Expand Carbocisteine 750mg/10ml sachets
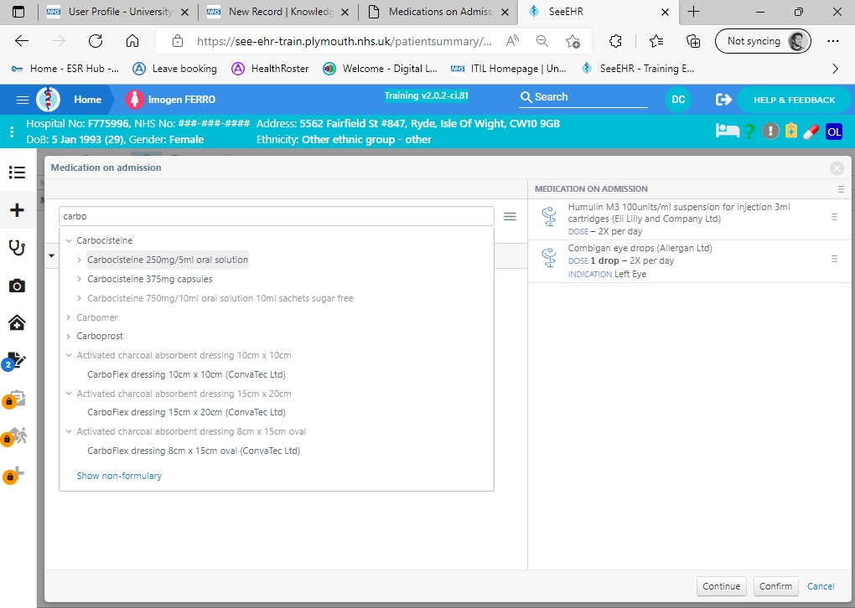855x608 pixels. [79, 298]
